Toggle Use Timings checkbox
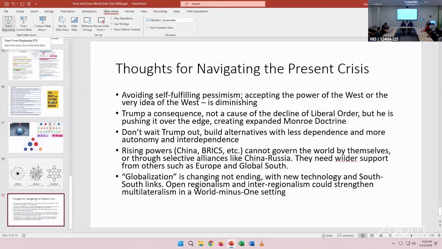Viewport: 442px width, 249px height. click(x=112, y=24)
